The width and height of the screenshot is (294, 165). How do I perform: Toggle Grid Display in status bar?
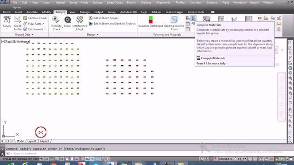52,159
